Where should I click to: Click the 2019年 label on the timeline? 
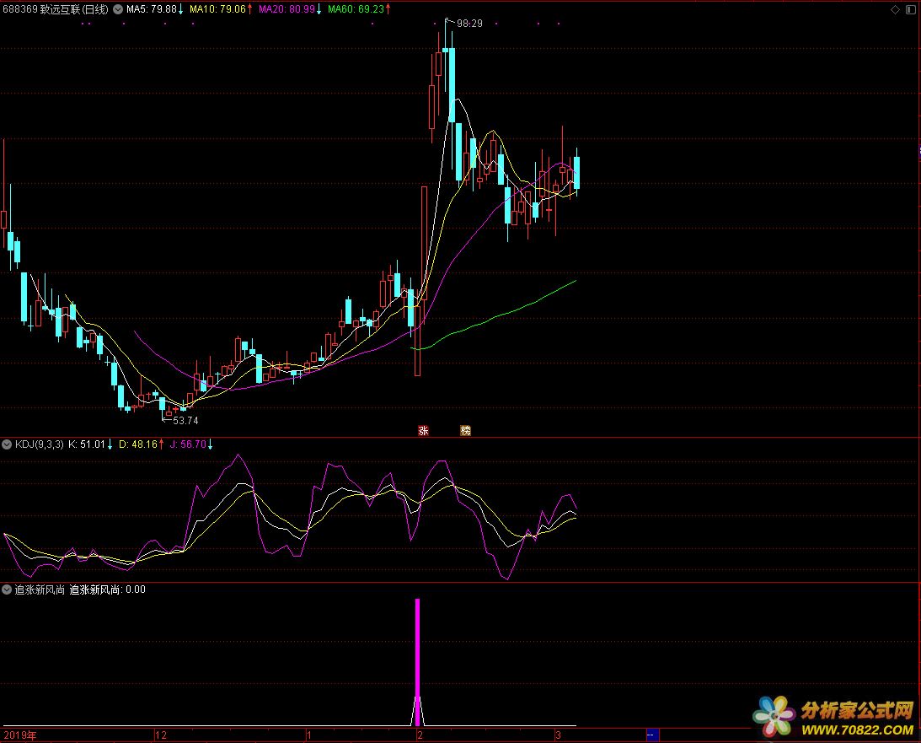point(20,735)
